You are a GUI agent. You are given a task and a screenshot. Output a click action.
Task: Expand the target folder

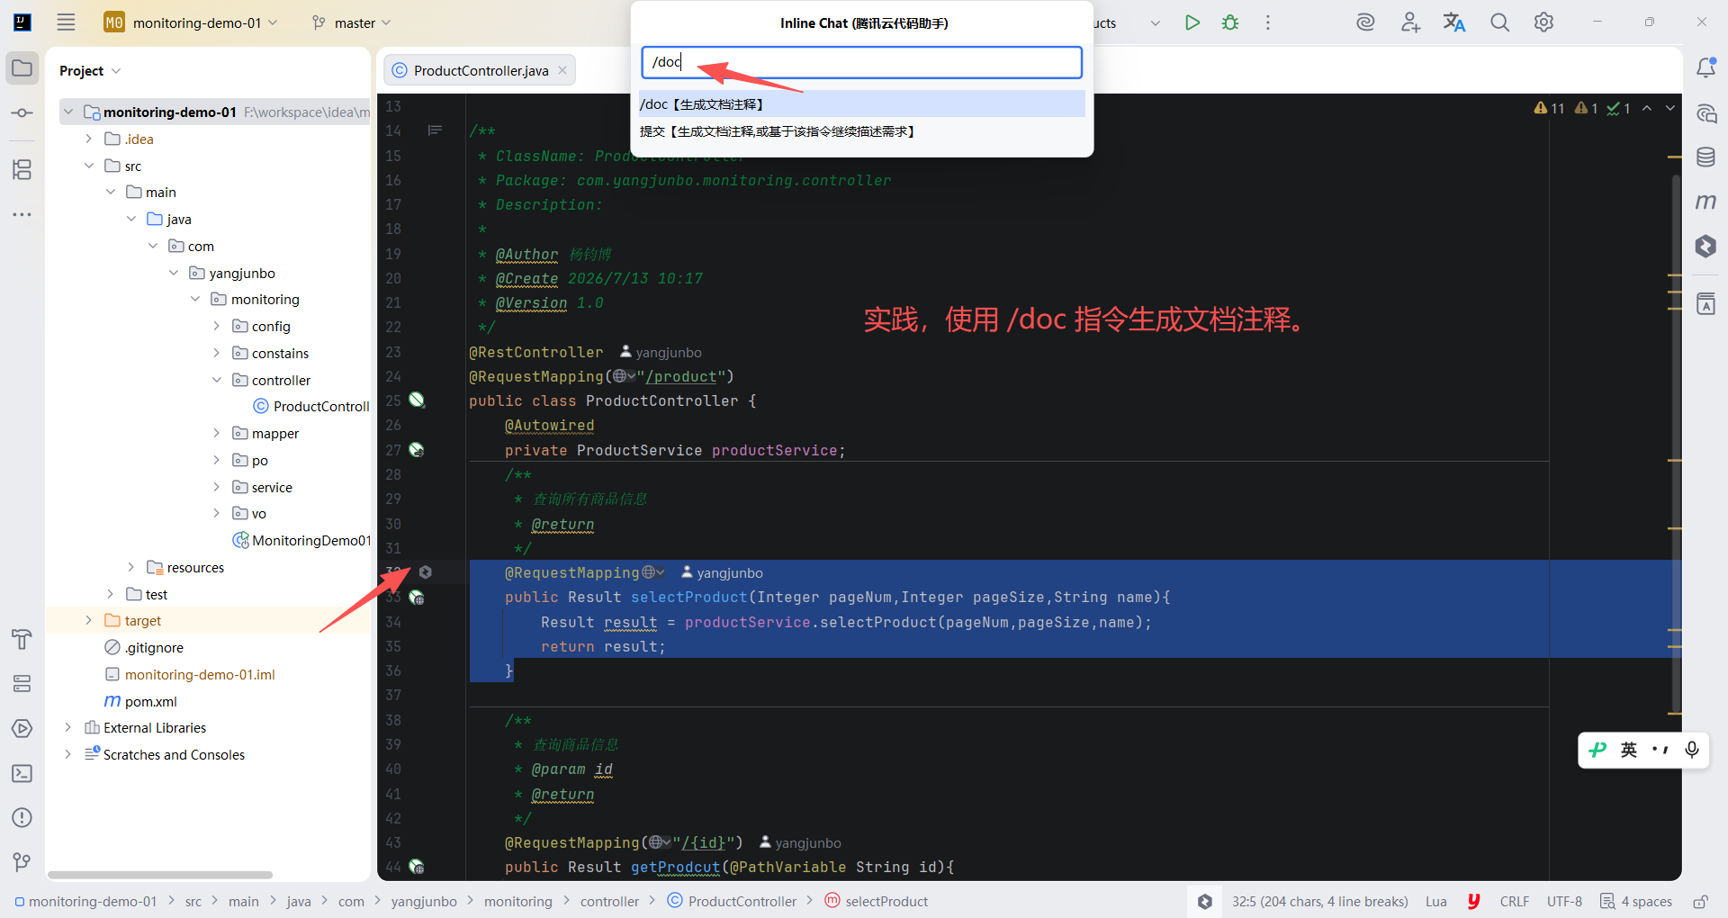[x=88, y=620]
